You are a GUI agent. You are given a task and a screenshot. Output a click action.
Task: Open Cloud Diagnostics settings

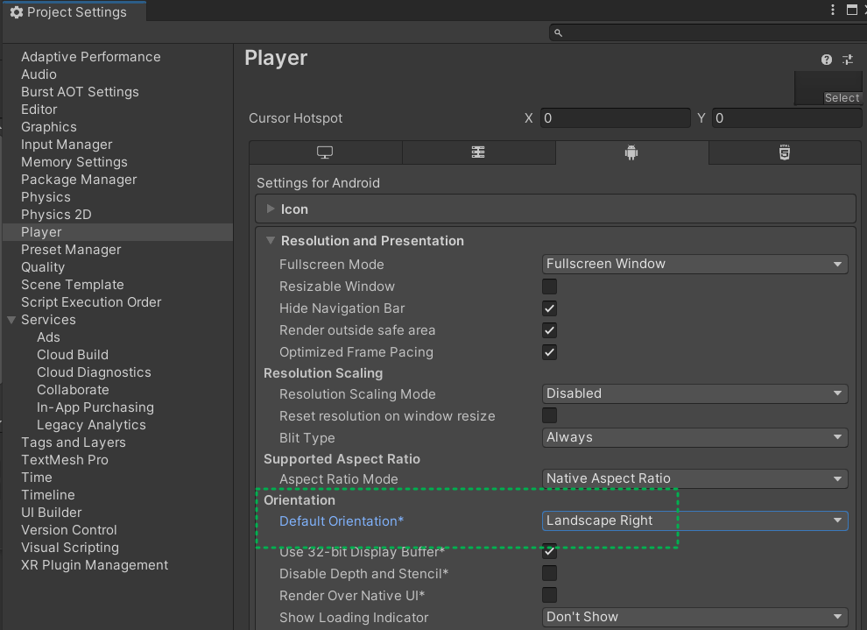[94, 372]
